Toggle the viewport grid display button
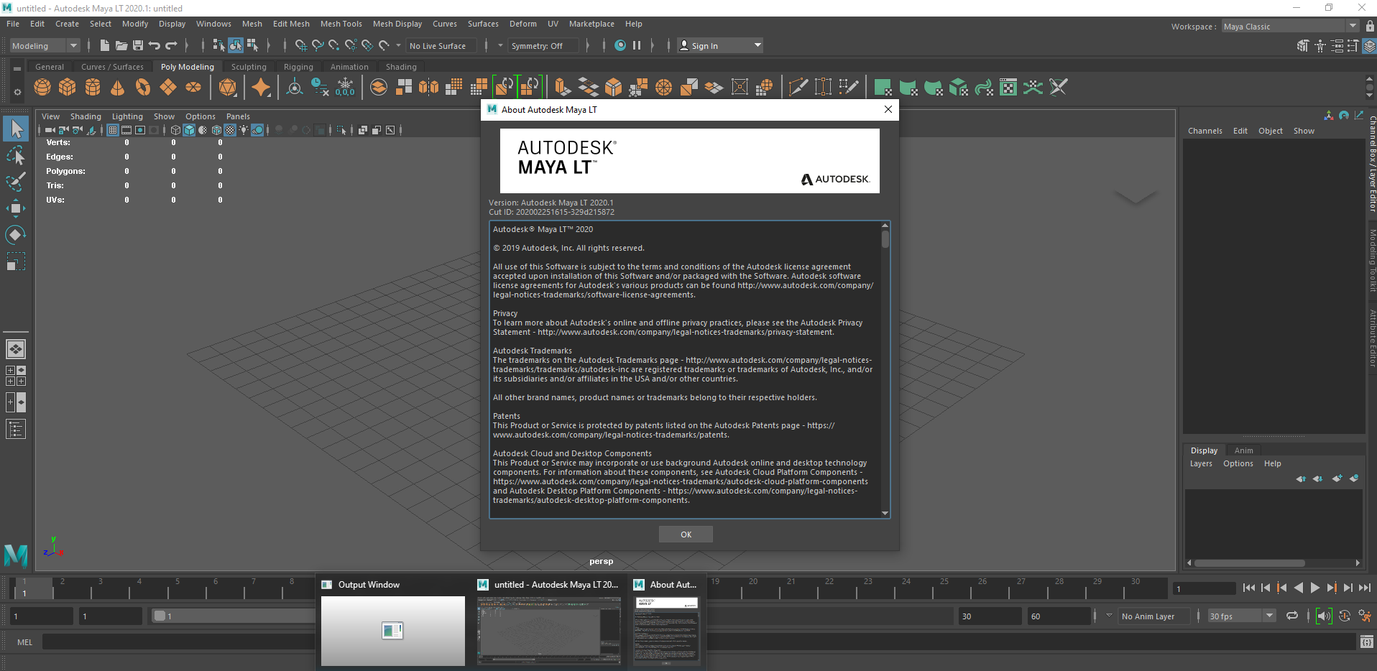1377x671 pixels. [x=113, y=130]
